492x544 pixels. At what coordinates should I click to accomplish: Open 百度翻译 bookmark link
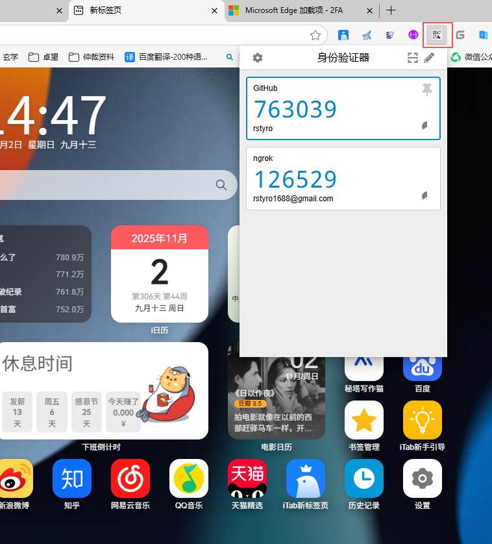[166, 57]
